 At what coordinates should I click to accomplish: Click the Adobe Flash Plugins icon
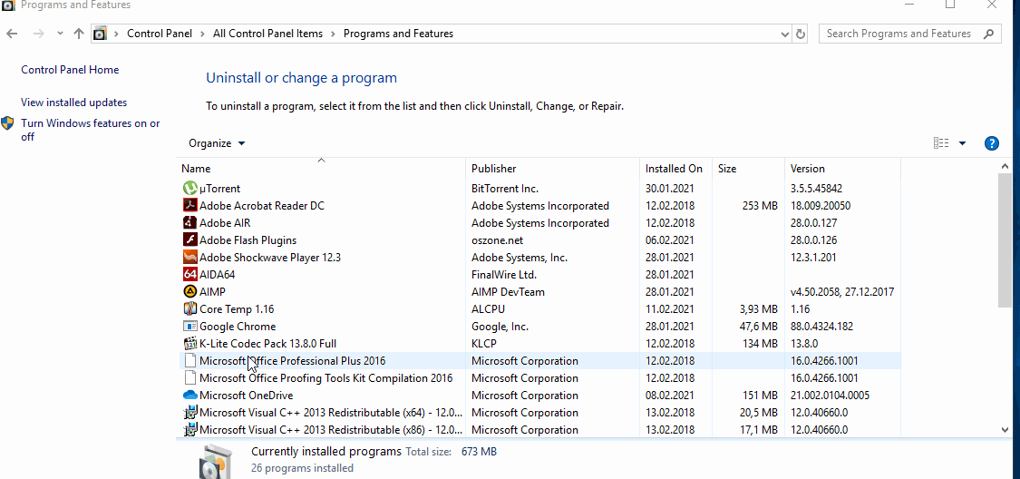[x=190, y=240]
